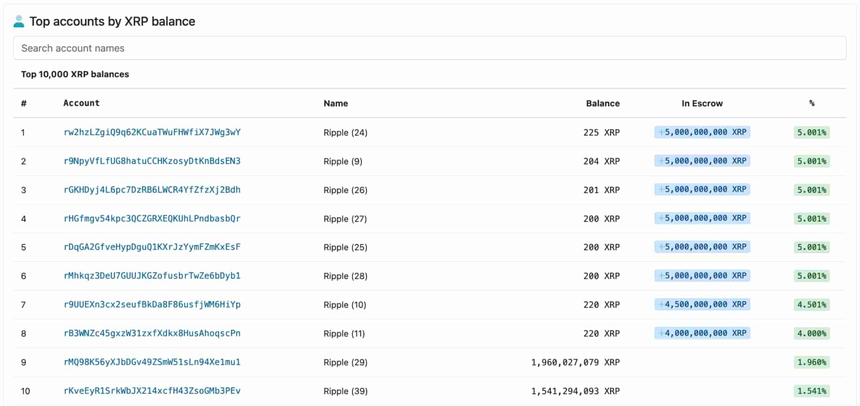Click the plus icon on Ripple (11) escrow
Viewport: 860px width, 406px height.
coord(661,333)
